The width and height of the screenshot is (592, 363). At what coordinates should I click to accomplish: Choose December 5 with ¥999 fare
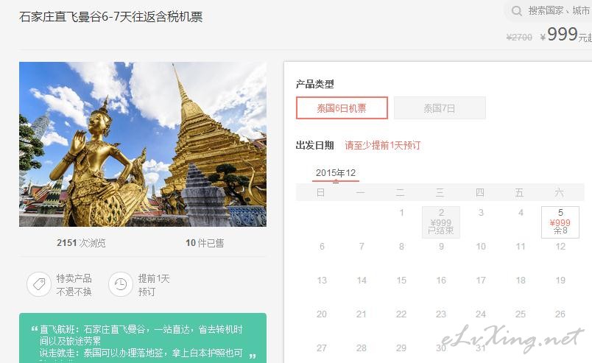[560, 222]
